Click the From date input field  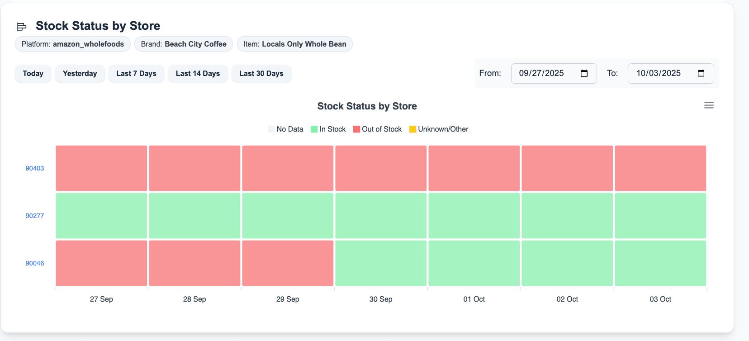point(543,73)
